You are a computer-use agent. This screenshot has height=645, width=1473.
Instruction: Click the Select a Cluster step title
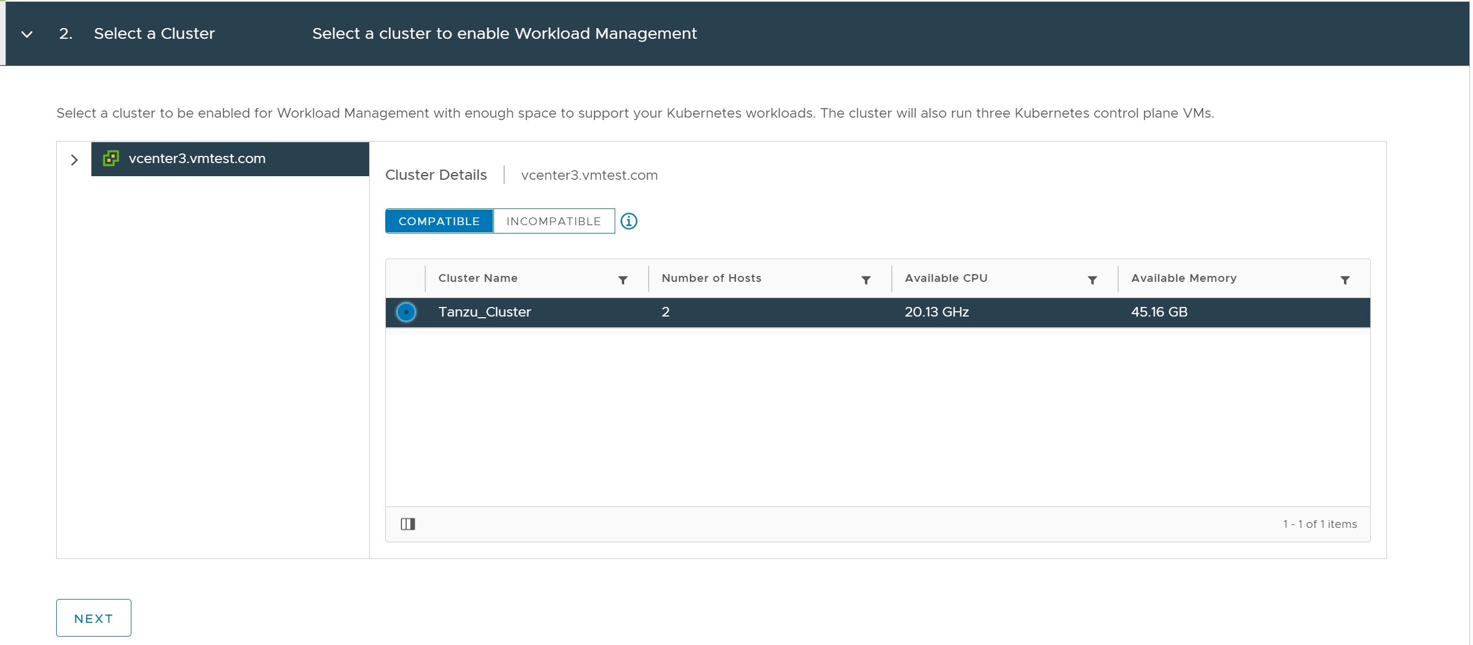tap(154, 34)
